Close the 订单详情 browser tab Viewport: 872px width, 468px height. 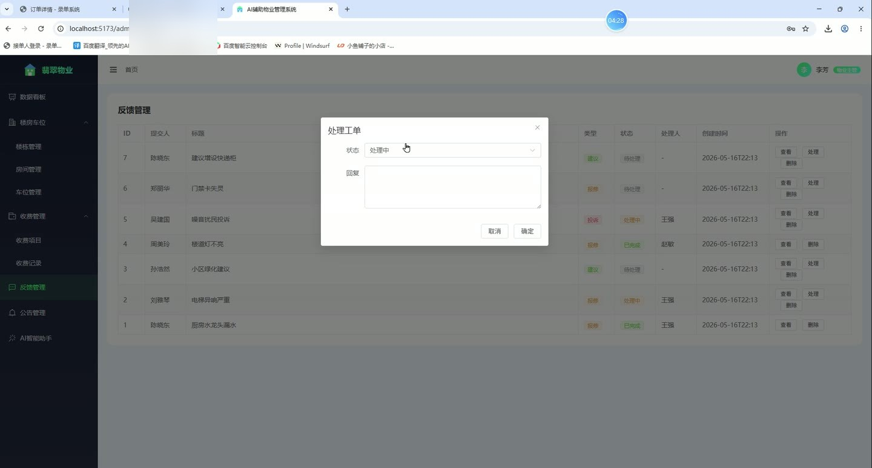pyautogui.click(x=114, y=10)
